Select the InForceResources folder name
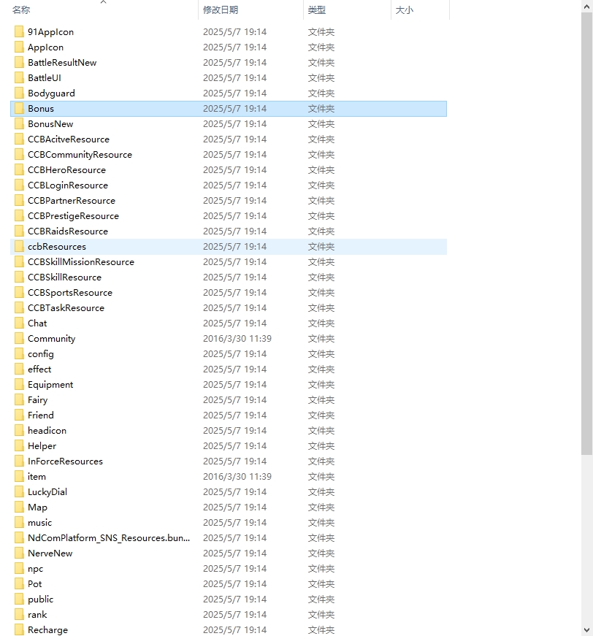This screenshot has height=636, width=593. click(65, 461)
